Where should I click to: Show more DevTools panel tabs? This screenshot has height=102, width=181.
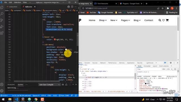(156, 63)
